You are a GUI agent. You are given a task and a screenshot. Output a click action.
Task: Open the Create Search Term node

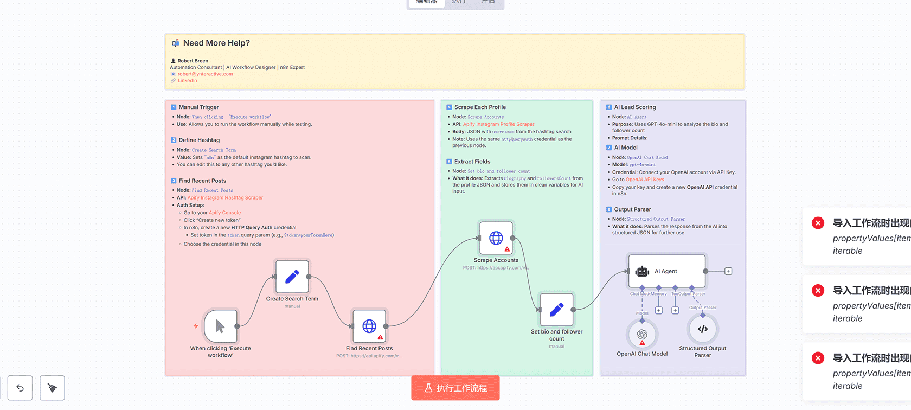(x=292, y=277)
